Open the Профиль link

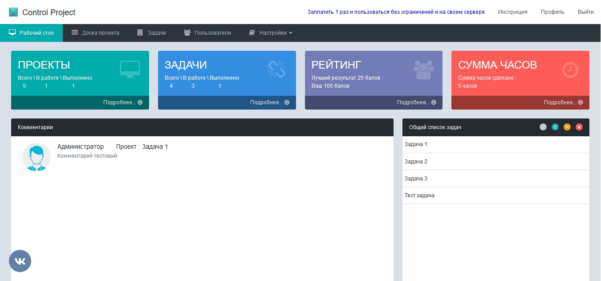coord(552,12)
